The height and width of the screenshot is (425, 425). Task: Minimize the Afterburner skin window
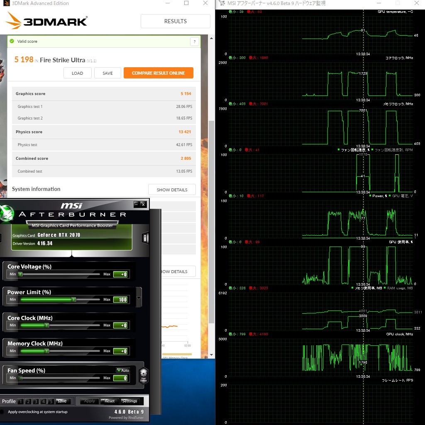click(137, 204)
